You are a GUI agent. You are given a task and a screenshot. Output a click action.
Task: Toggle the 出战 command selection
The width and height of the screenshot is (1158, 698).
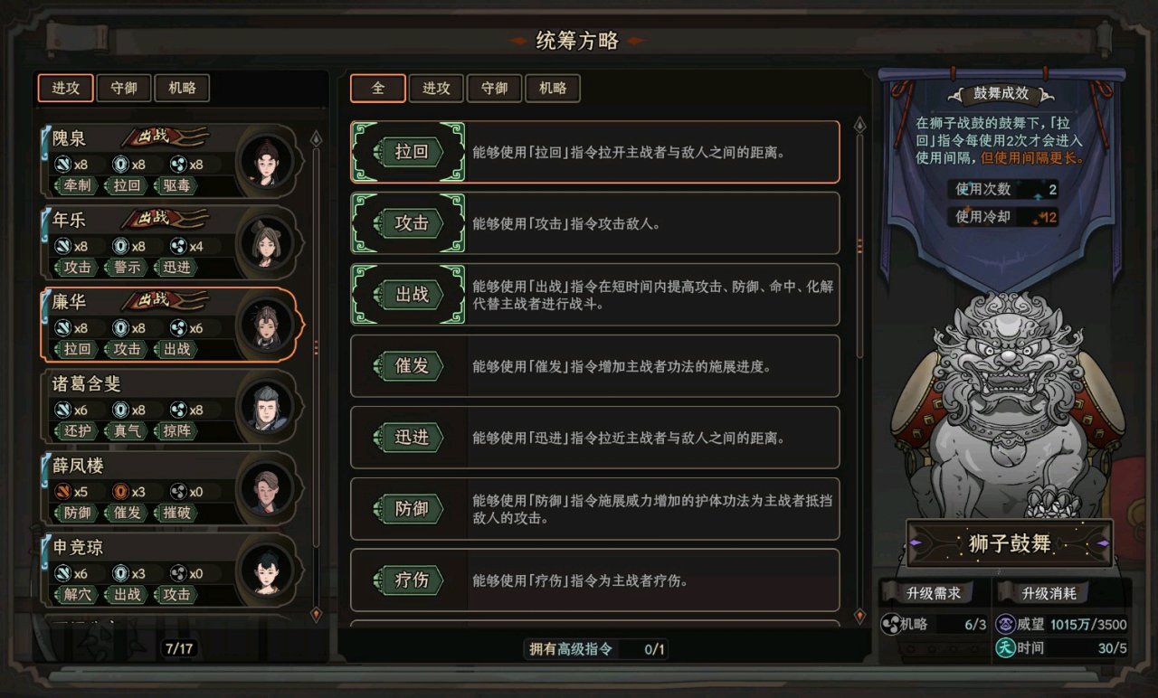pyautogui.click(x=408, y=295)
